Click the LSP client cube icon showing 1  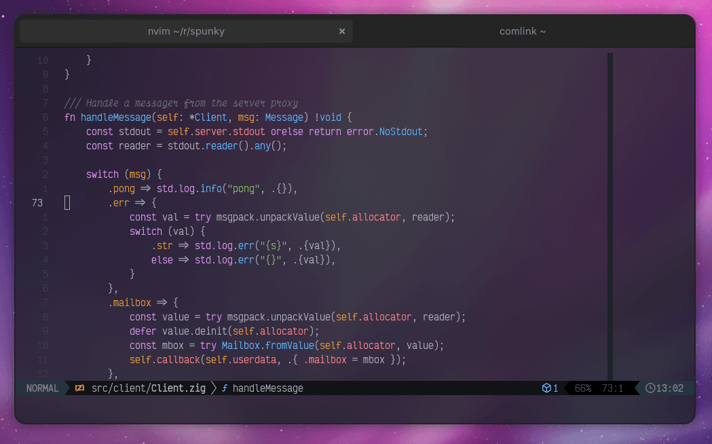point(546,388)
